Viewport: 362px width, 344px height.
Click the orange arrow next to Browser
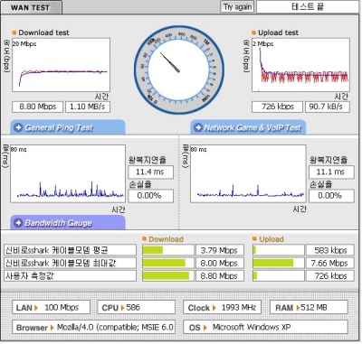pyautogui.click(x=52, y=328)
